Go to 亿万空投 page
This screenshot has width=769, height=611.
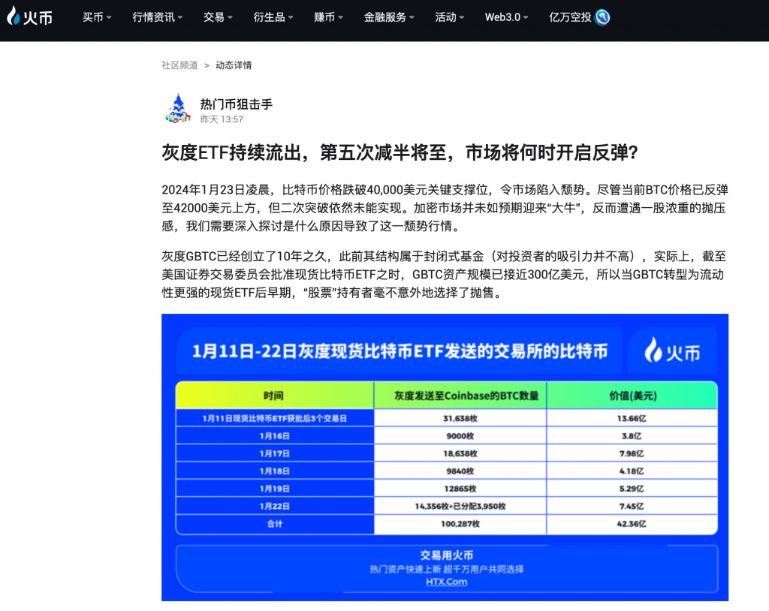[x=570, y=17]
